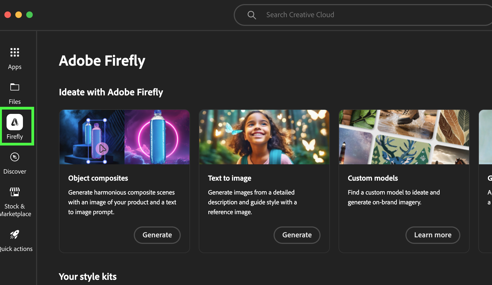Click Learn more on the Custom models card
The width and height of the screenshot is (492, 285).
click(432, 235)
